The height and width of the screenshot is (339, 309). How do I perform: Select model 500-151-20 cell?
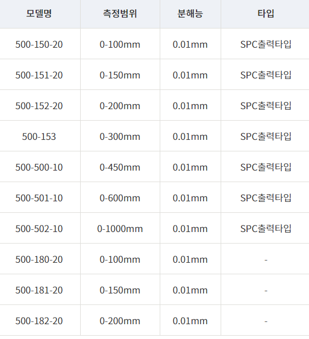coord(39,75)
